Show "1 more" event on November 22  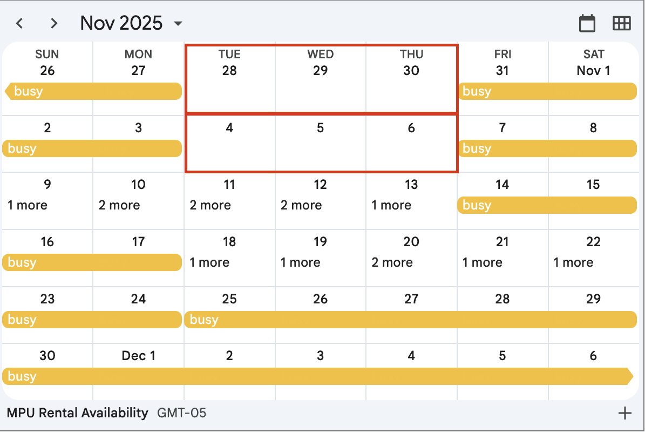click(573, 262)
